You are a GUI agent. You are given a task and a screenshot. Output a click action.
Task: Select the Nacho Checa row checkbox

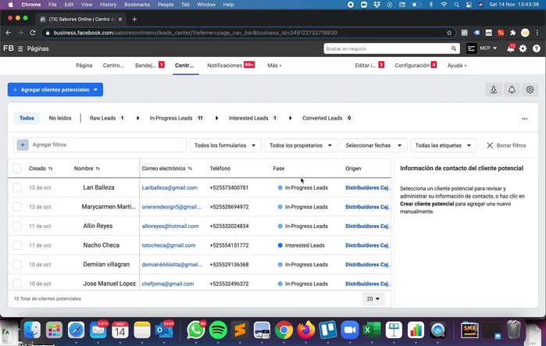click(17, 245)
